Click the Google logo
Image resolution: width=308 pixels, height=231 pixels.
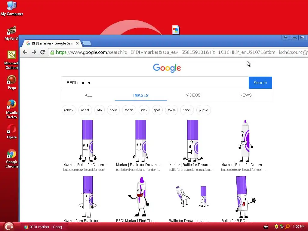(167, 68)
